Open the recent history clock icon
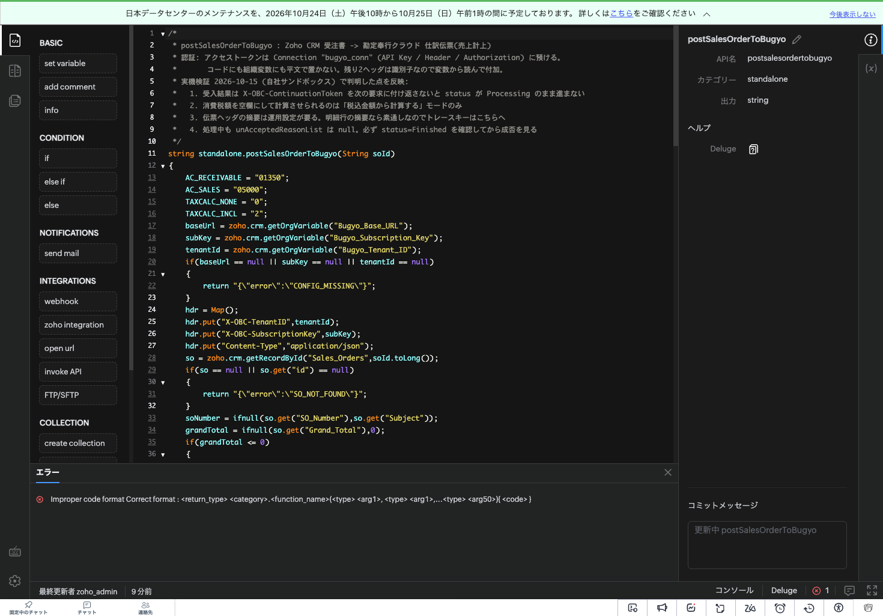This screenshot has height=616, width=883. [809, 608]
